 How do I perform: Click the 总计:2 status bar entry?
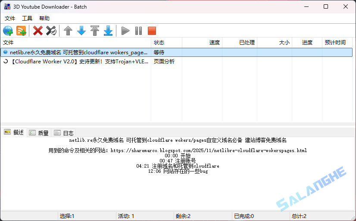(x=299, y=216)
